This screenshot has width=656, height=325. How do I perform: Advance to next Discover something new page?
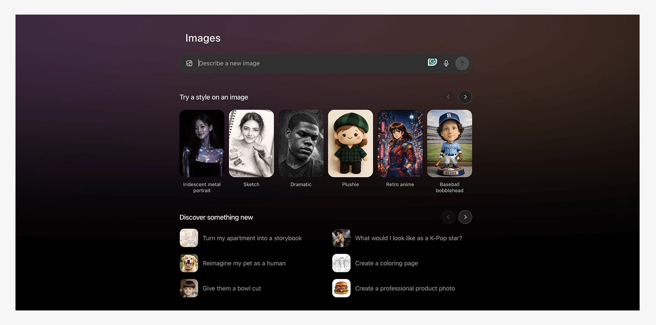[465, 217]
